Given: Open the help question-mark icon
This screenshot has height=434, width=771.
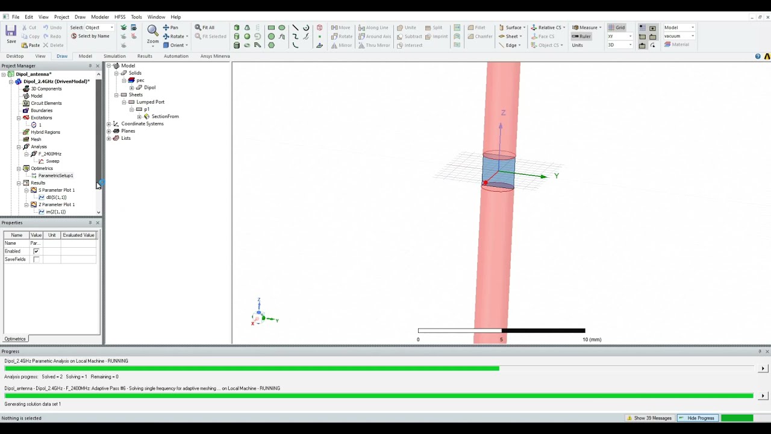Looking at the screenshot, I should tap(758, 56).
